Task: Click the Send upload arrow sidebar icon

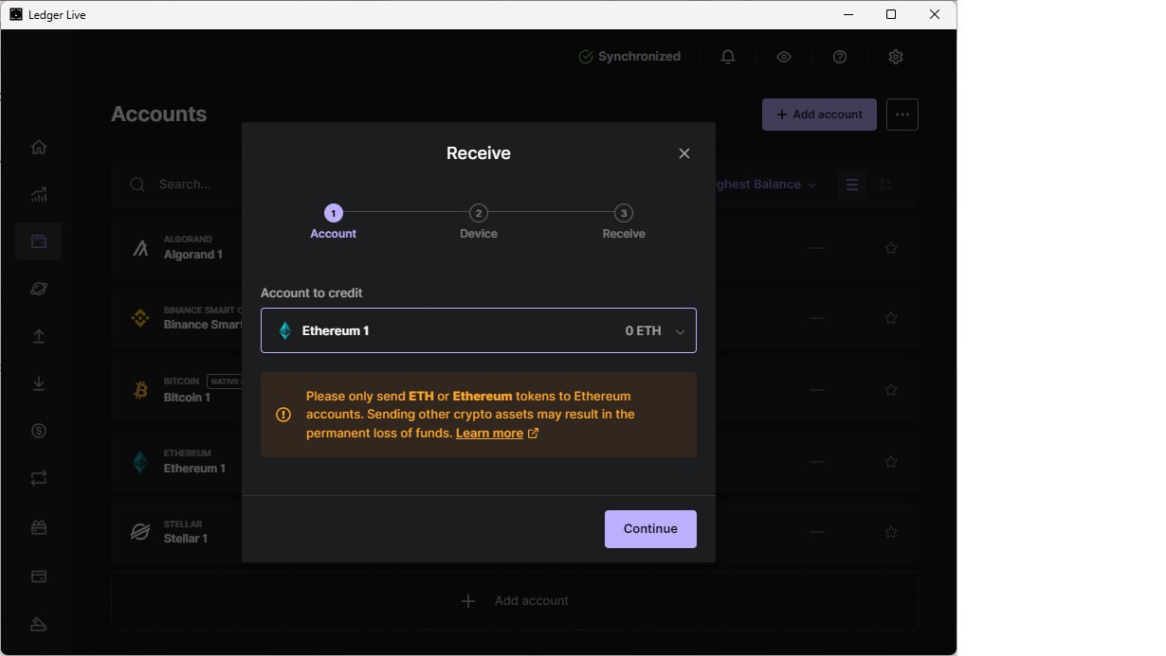Action: pyautogui.click(x=39, y=336)
